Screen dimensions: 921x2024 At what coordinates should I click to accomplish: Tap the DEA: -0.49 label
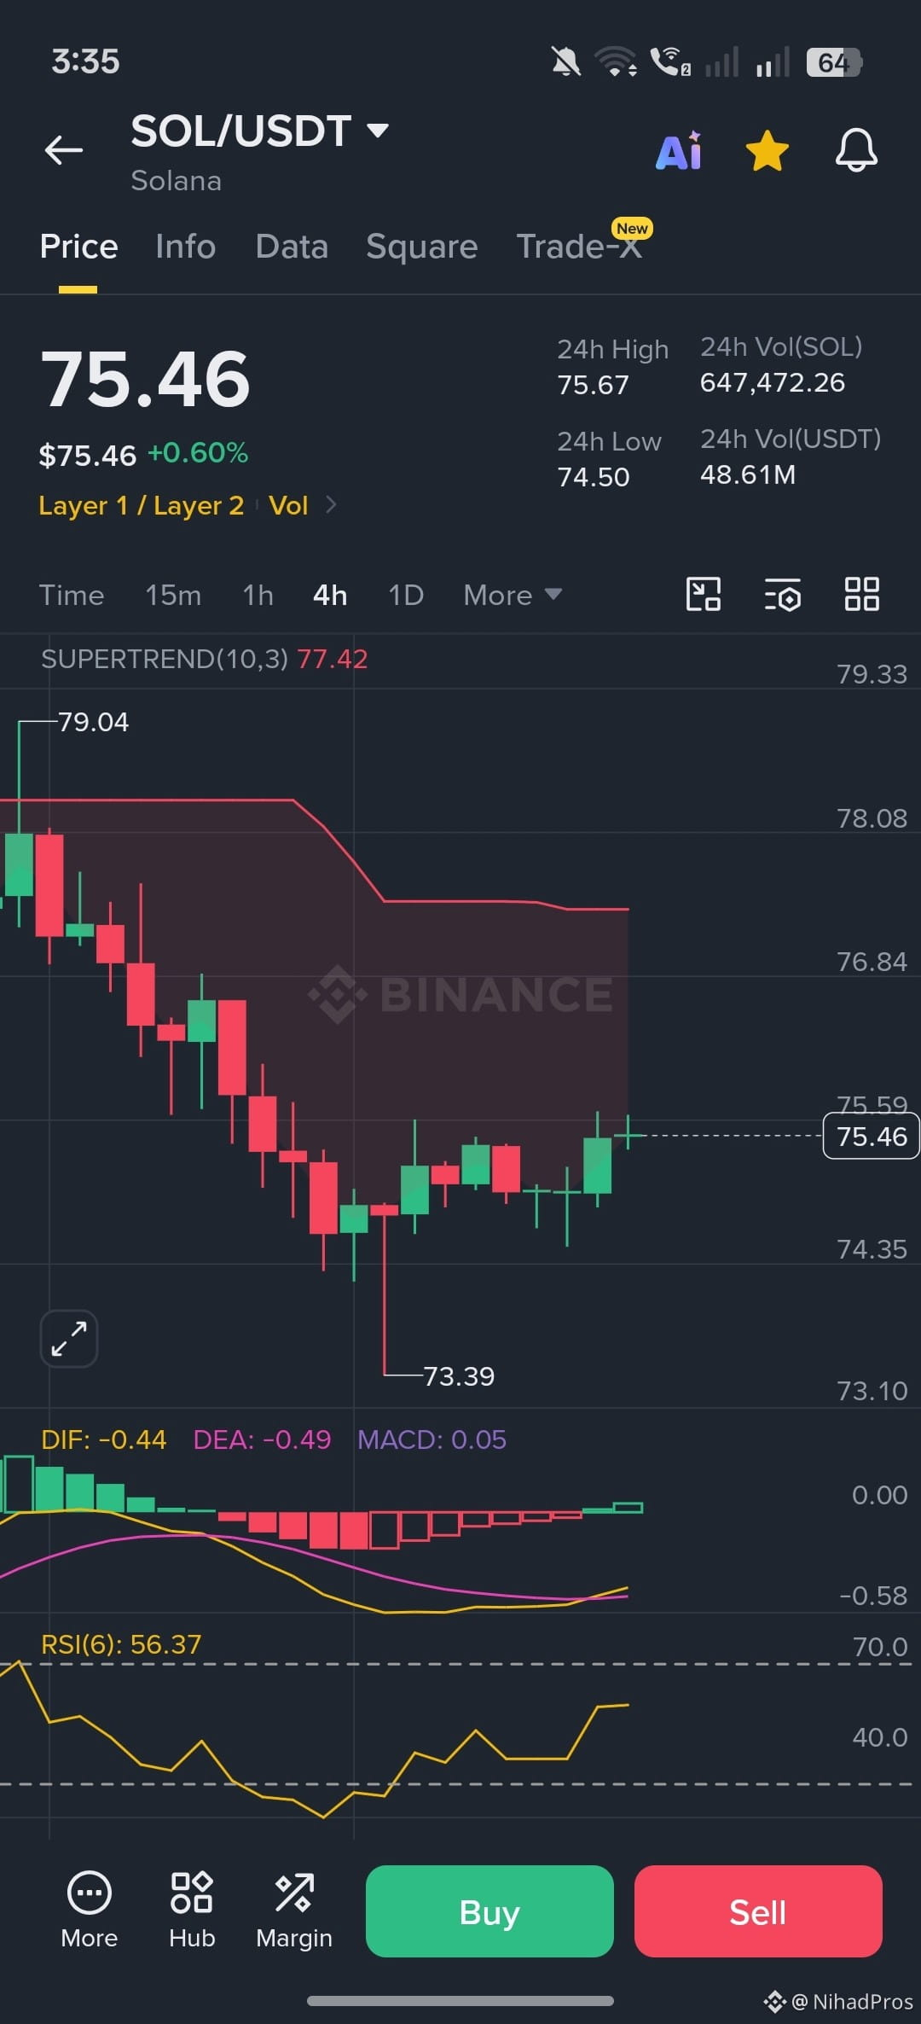coord(262,1439)
